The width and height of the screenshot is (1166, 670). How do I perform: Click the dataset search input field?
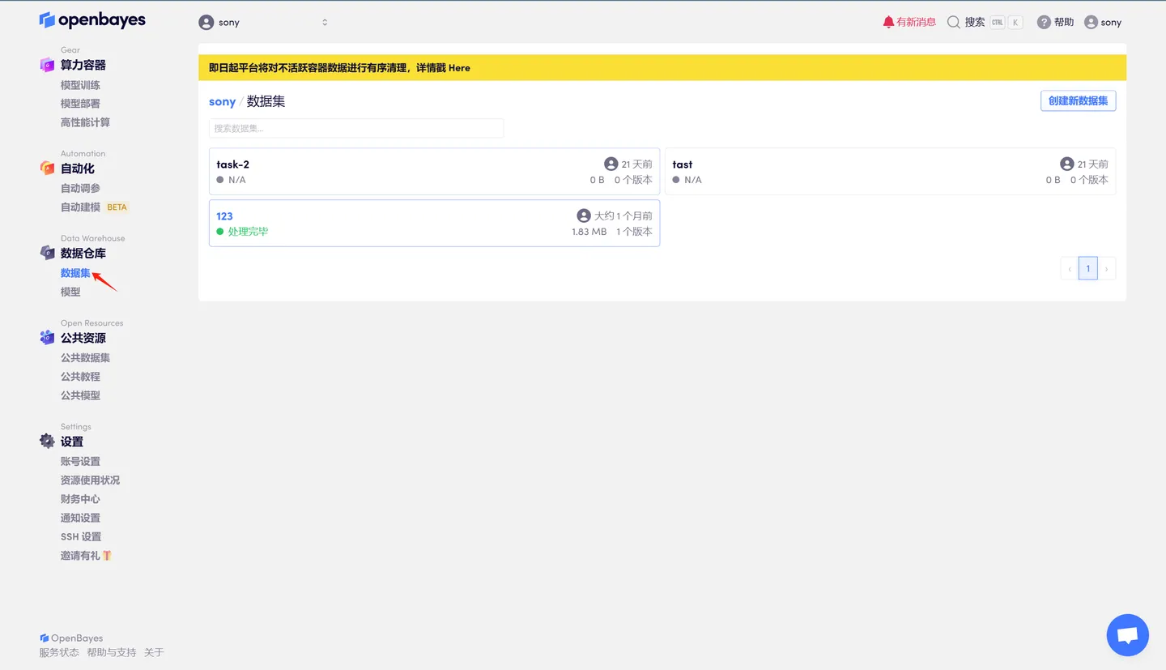(356, 128)
